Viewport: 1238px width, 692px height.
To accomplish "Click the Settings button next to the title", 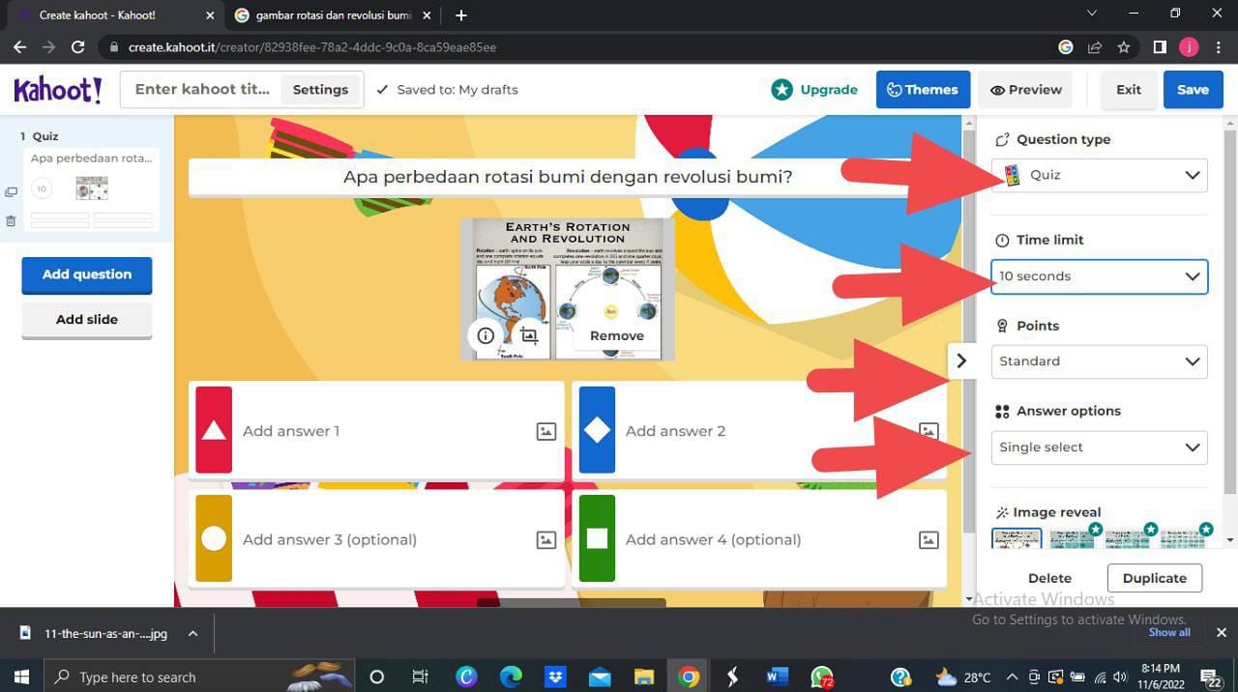I will [x=320, y=90].
